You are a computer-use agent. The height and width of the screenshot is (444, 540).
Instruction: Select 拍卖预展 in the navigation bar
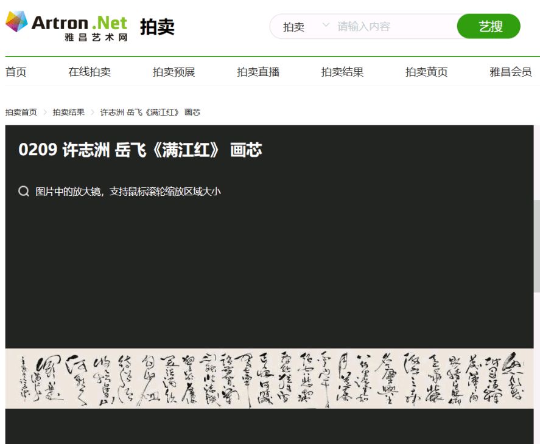(174, 72)
